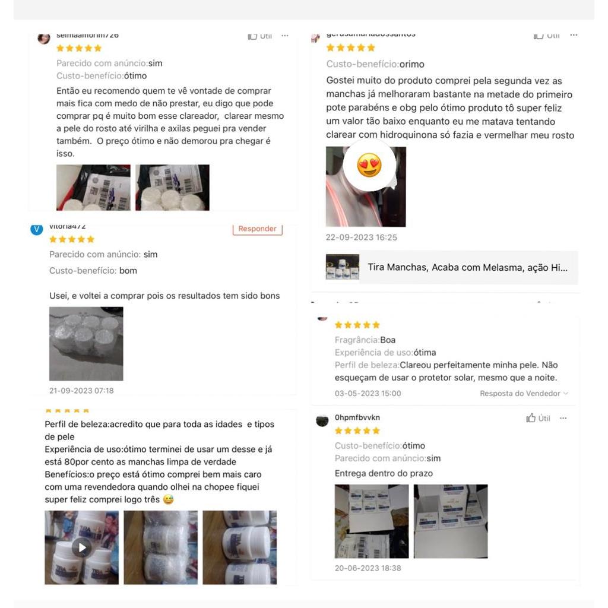
Task: Open the three-dots menu on the top-right review
Action: (574, 35)
